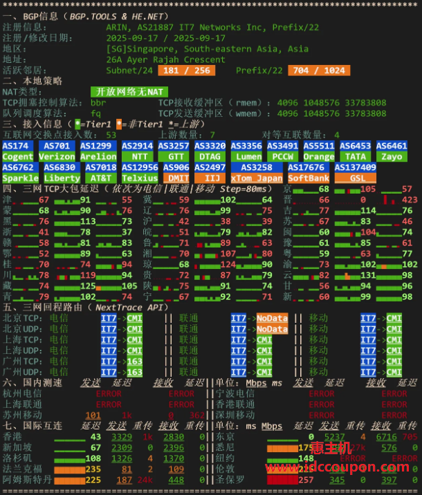Image resolution: width=422 pixels, height=495 pixels.
Task: Select the Arelion label
Action: pos(98,156)
